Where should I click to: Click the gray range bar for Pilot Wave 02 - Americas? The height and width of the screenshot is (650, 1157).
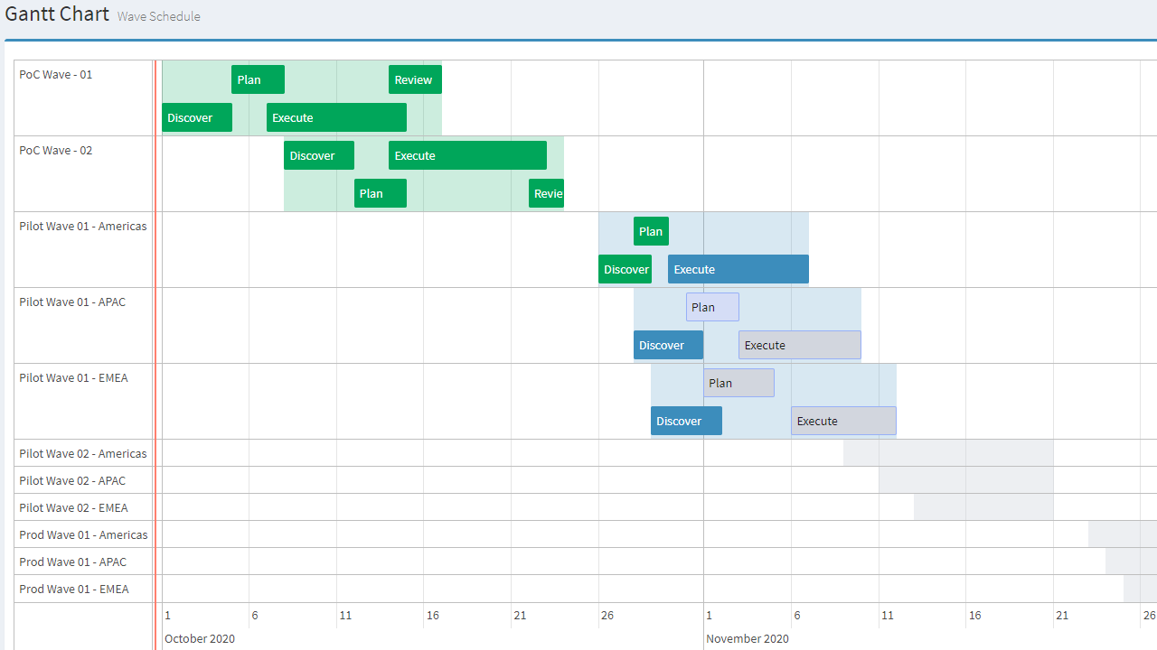948,453
